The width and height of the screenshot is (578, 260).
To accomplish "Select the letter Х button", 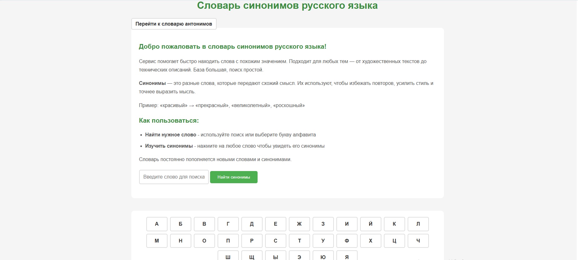I will (x=371, y=241).
